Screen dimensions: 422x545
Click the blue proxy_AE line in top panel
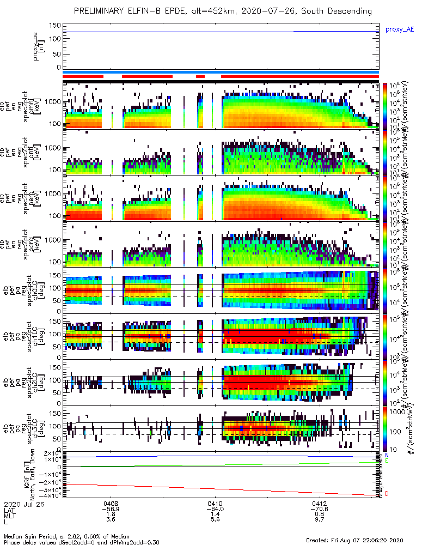pyautogui.click(x=221, y=32)
